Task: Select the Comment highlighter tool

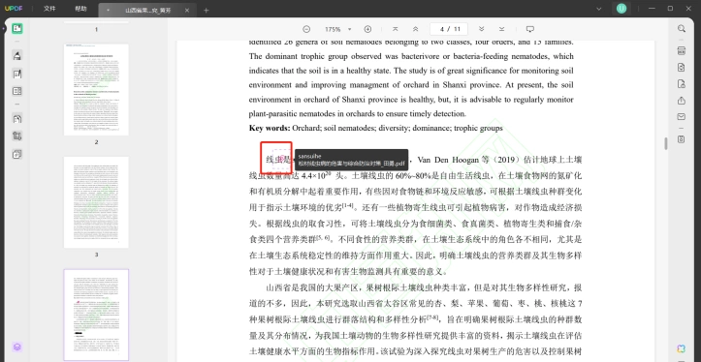Action: 17,56
